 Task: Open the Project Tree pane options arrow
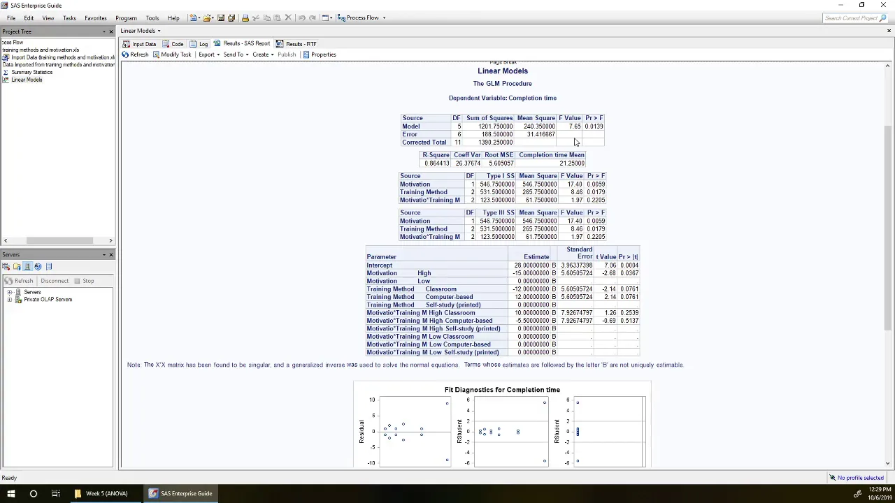click(x=104, y=31)
